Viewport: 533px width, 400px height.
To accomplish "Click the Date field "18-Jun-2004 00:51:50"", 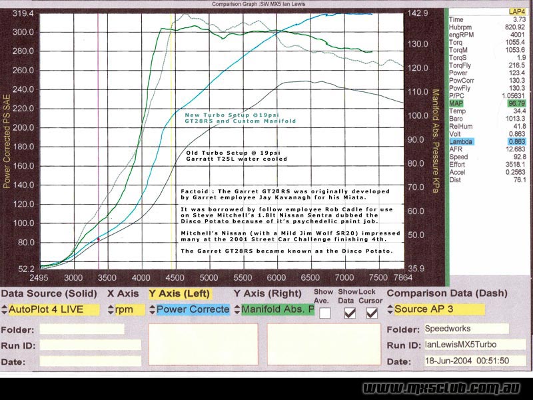I will 475,361.
